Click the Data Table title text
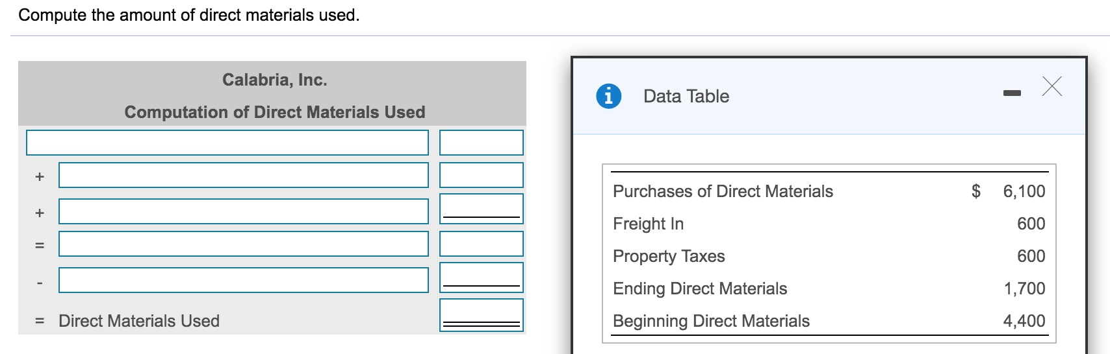 coord(686,97)
